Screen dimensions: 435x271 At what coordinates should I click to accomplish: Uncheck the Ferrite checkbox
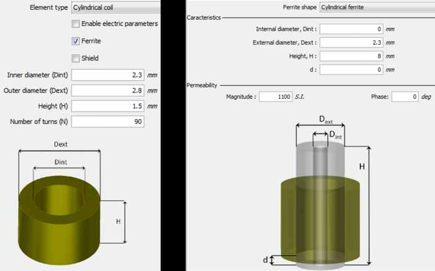coord(75,42)
